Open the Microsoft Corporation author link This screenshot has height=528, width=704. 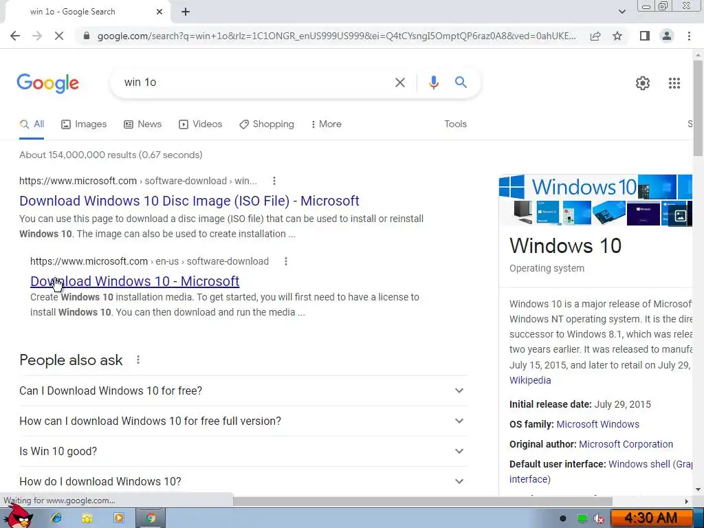[x=626, y=444]
